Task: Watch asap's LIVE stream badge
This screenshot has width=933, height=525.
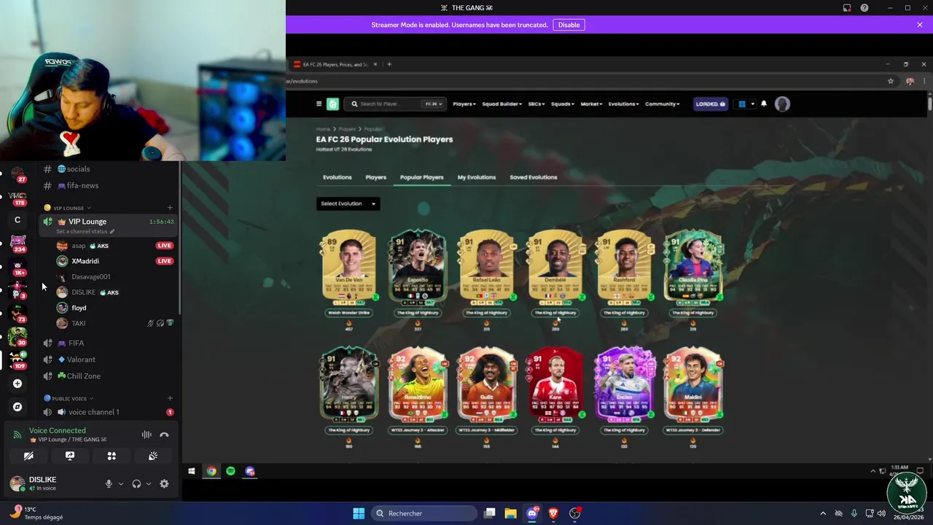Action: pyautogui.click(x=165, y=246)
